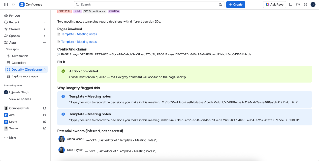Click the Potential owners heading
319x161 pixels.
pos(90,131)
